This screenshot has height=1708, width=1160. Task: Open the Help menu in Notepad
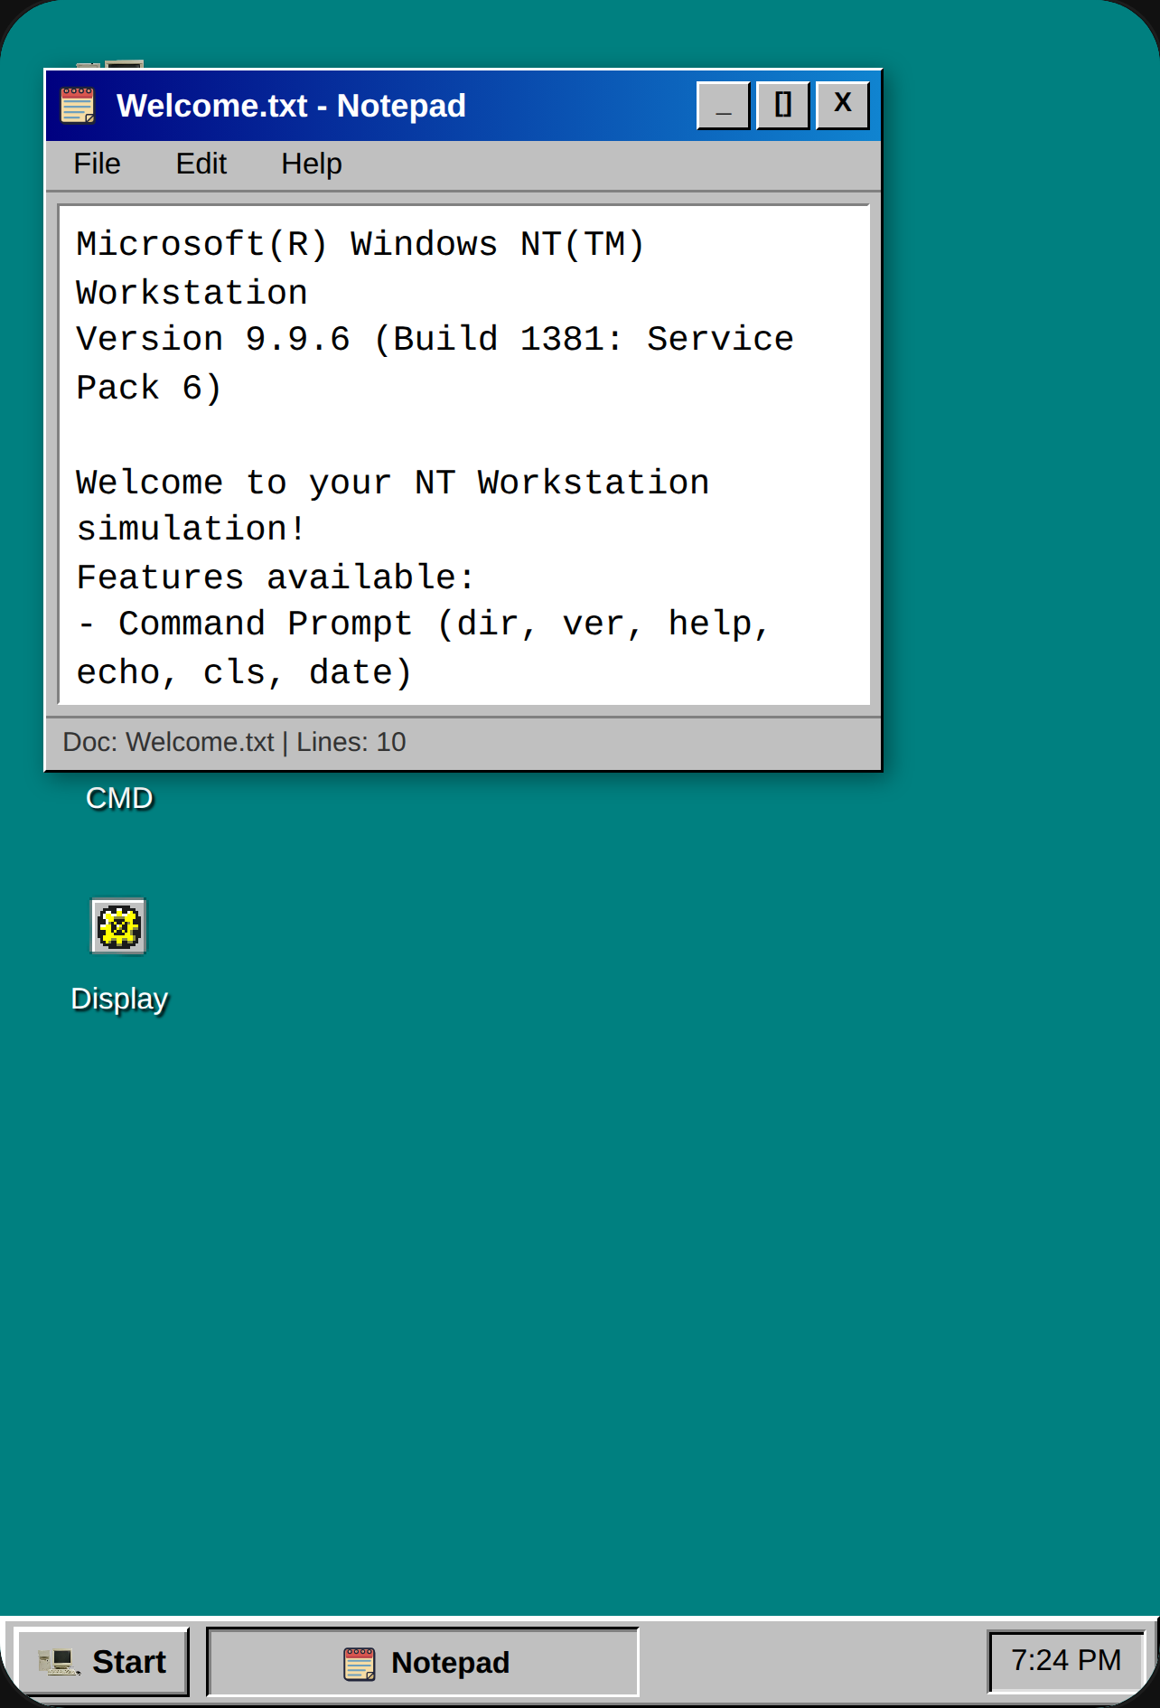(311, 164)
